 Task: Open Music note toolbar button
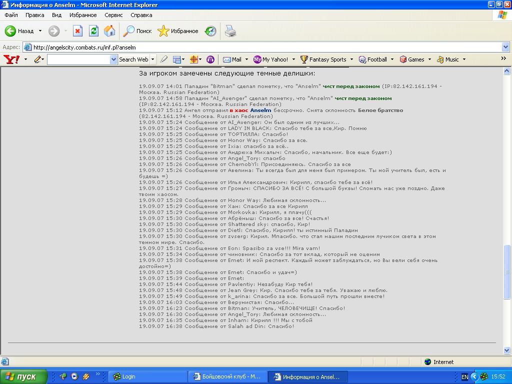point(447,59)
